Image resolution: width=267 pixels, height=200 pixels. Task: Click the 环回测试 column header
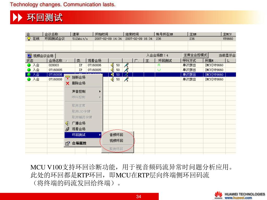coord(168,60)
